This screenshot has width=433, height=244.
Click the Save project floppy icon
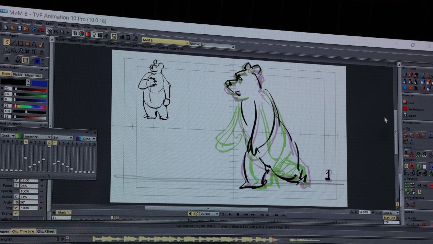tap(20, 28)
